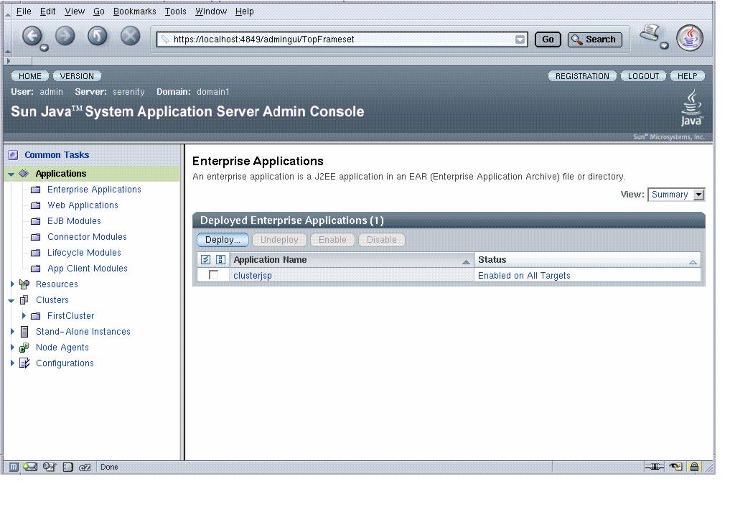The image size is (730, 507).
Task: Click the folder icon beside EJB Modules
Action: coord(35,222)
